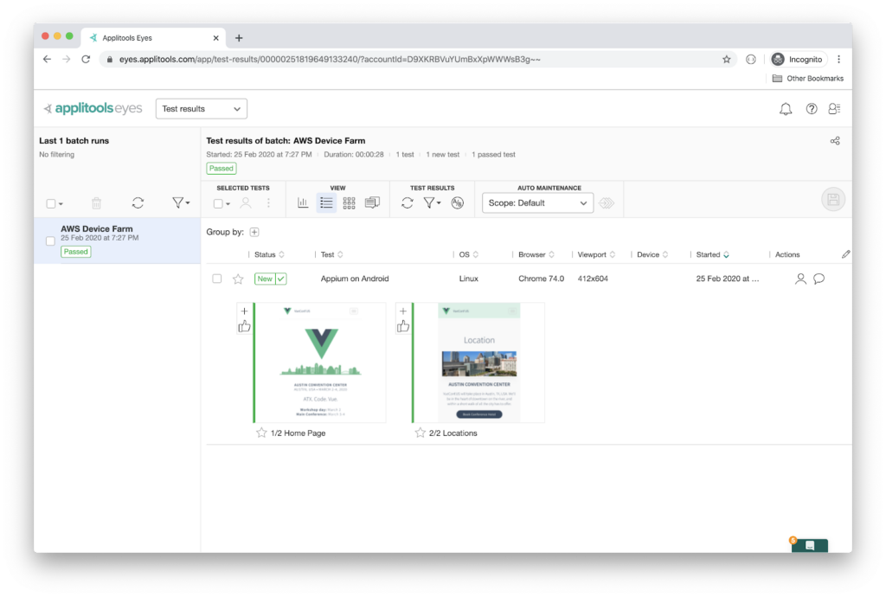Expand the Scope: Default dropdown
The height and width of the screenshot is (597, 886).
(536, 203)
